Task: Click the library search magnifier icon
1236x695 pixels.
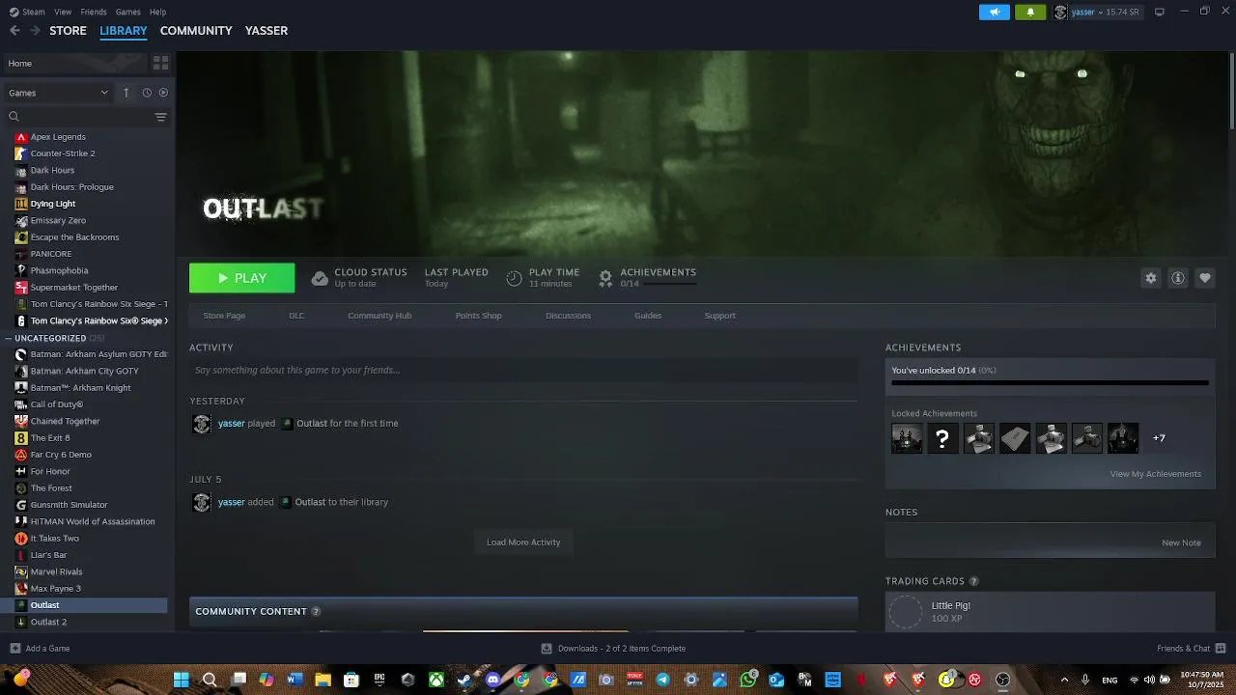Action: (14, 117)
